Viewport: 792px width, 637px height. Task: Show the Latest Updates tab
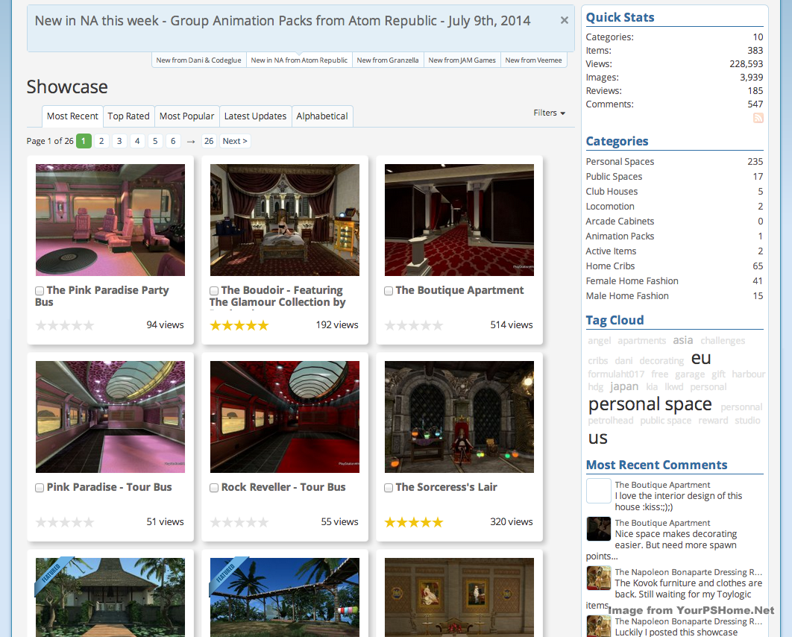[x=255, y=116]
